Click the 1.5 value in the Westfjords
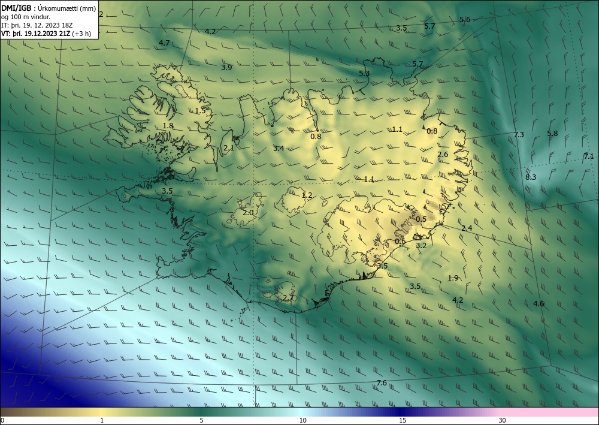Image resolution: width=599 pixels, height=425 pixels. (x=200, y=111)
